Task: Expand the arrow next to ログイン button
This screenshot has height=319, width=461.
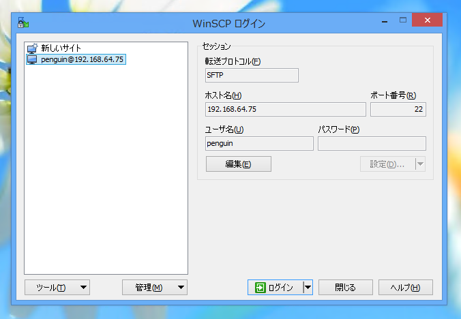Action: coord(308,287)
